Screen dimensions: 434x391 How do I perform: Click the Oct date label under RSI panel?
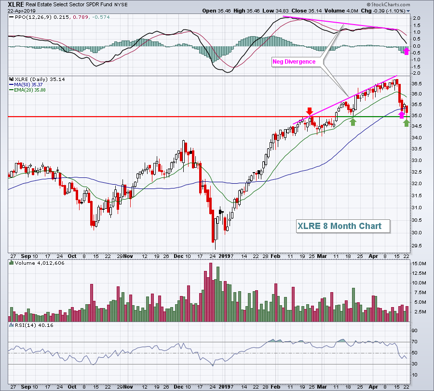[x=72, y=387]
